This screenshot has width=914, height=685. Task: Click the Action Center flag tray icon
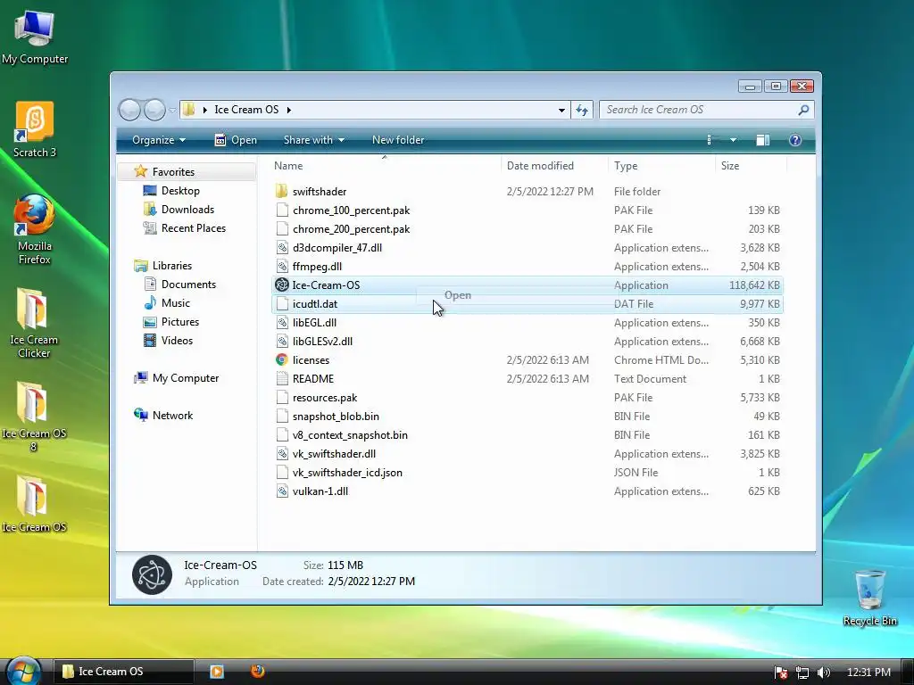(781, 673)
